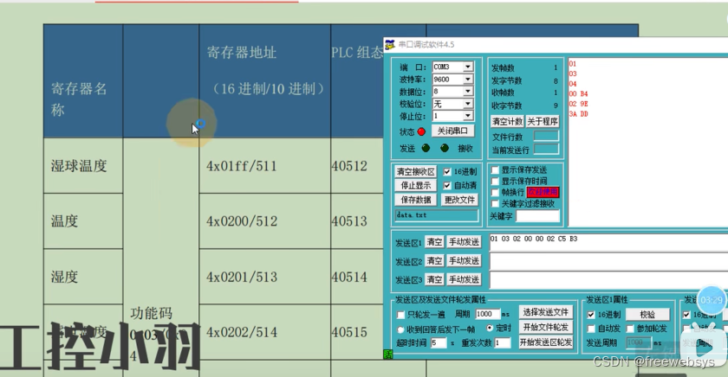Enable 关键字过滤接收 checkbox
728x377 pixels.
click(496, 204)
